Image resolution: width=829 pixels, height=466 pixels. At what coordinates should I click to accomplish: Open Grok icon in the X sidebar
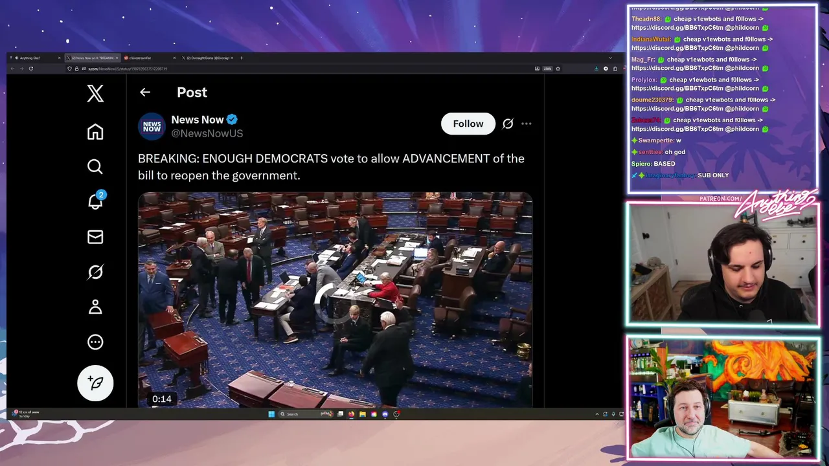pos(95,272)
